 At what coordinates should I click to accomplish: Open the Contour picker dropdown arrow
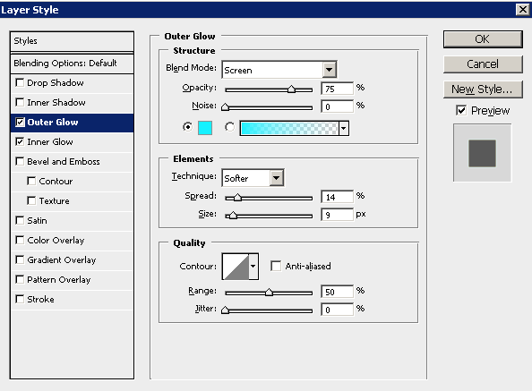253,267
